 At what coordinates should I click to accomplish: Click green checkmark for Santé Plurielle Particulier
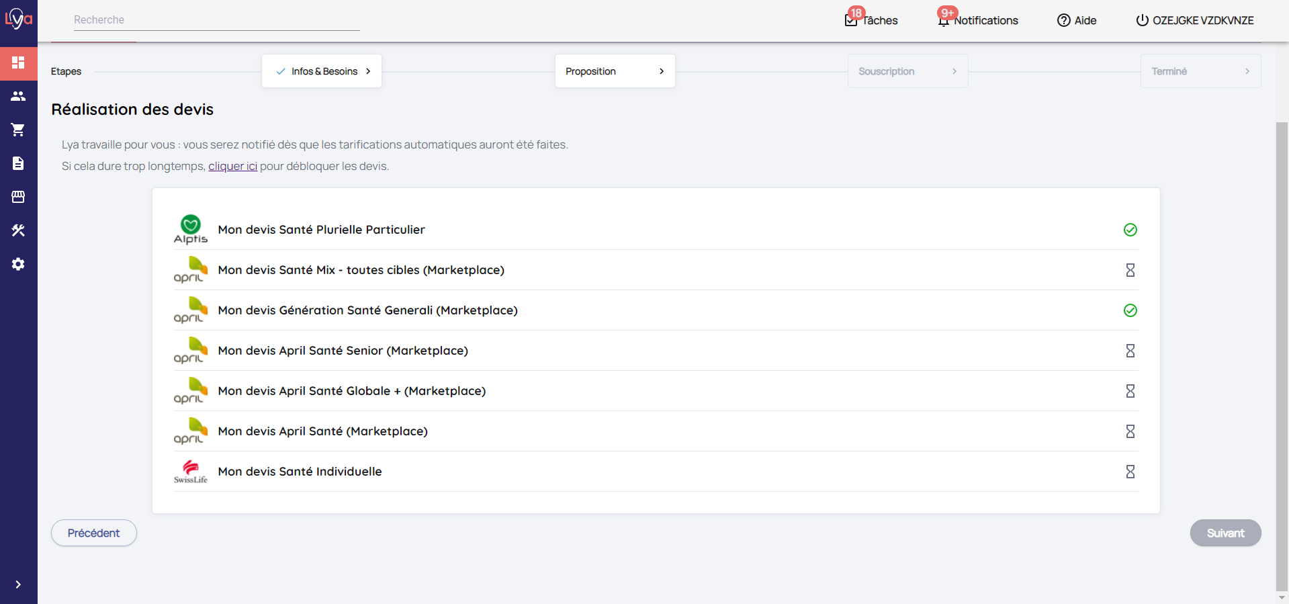pyautogui.click(x=1130, y=230)
